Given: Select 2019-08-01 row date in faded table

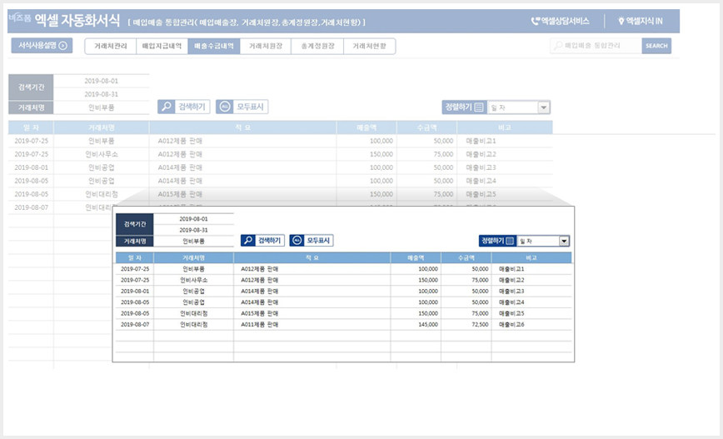Looking at the screenshot, I should (x=31, y=168).
